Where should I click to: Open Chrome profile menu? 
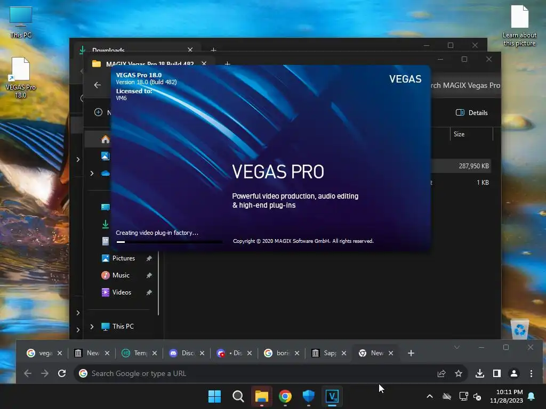pyautogui.click(x=514, y=373)
